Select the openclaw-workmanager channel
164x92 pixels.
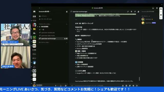point(53,39)
